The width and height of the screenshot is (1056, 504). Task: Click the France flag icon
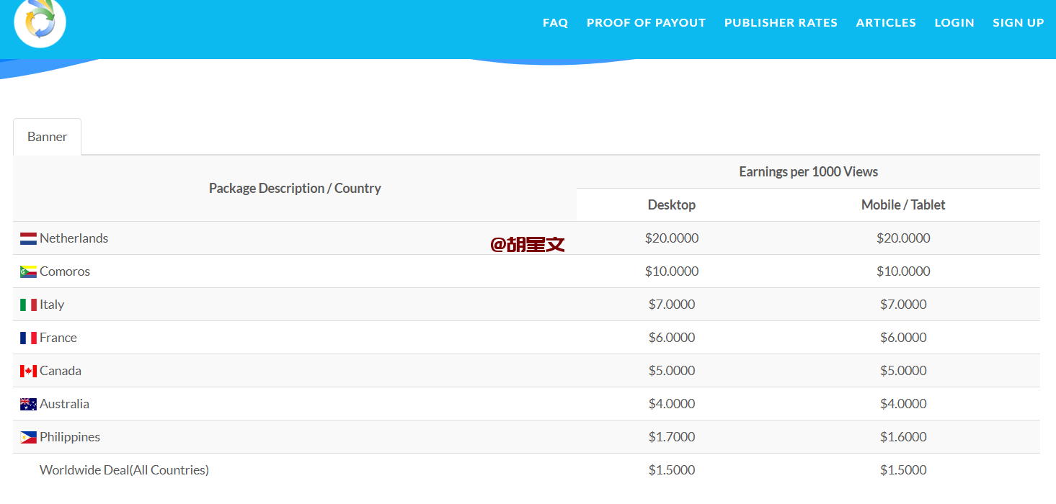(x=28, y=338)
